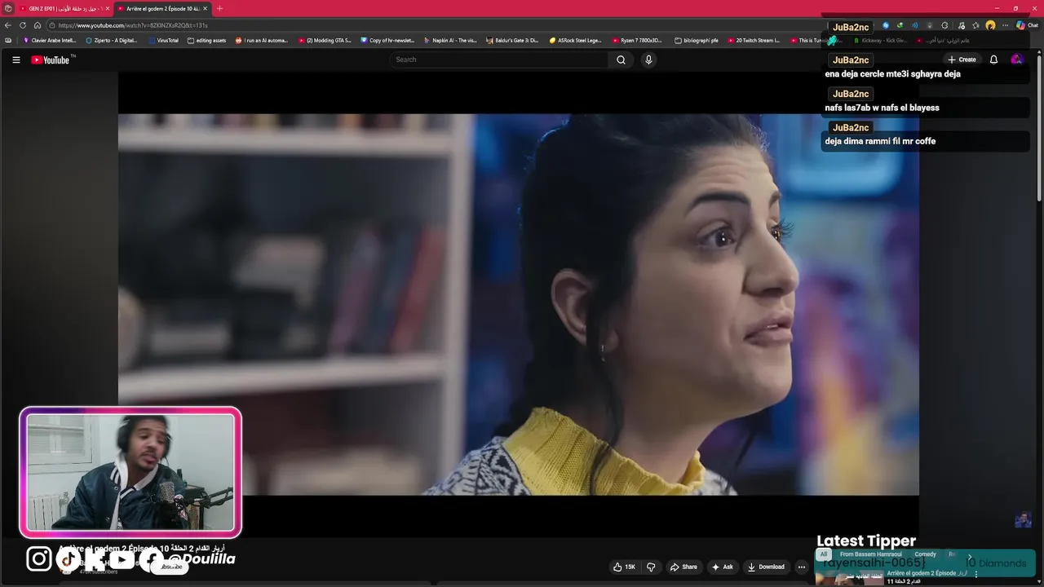Click the main video player frame
1044x587 pixels.
tap(519, 304)
